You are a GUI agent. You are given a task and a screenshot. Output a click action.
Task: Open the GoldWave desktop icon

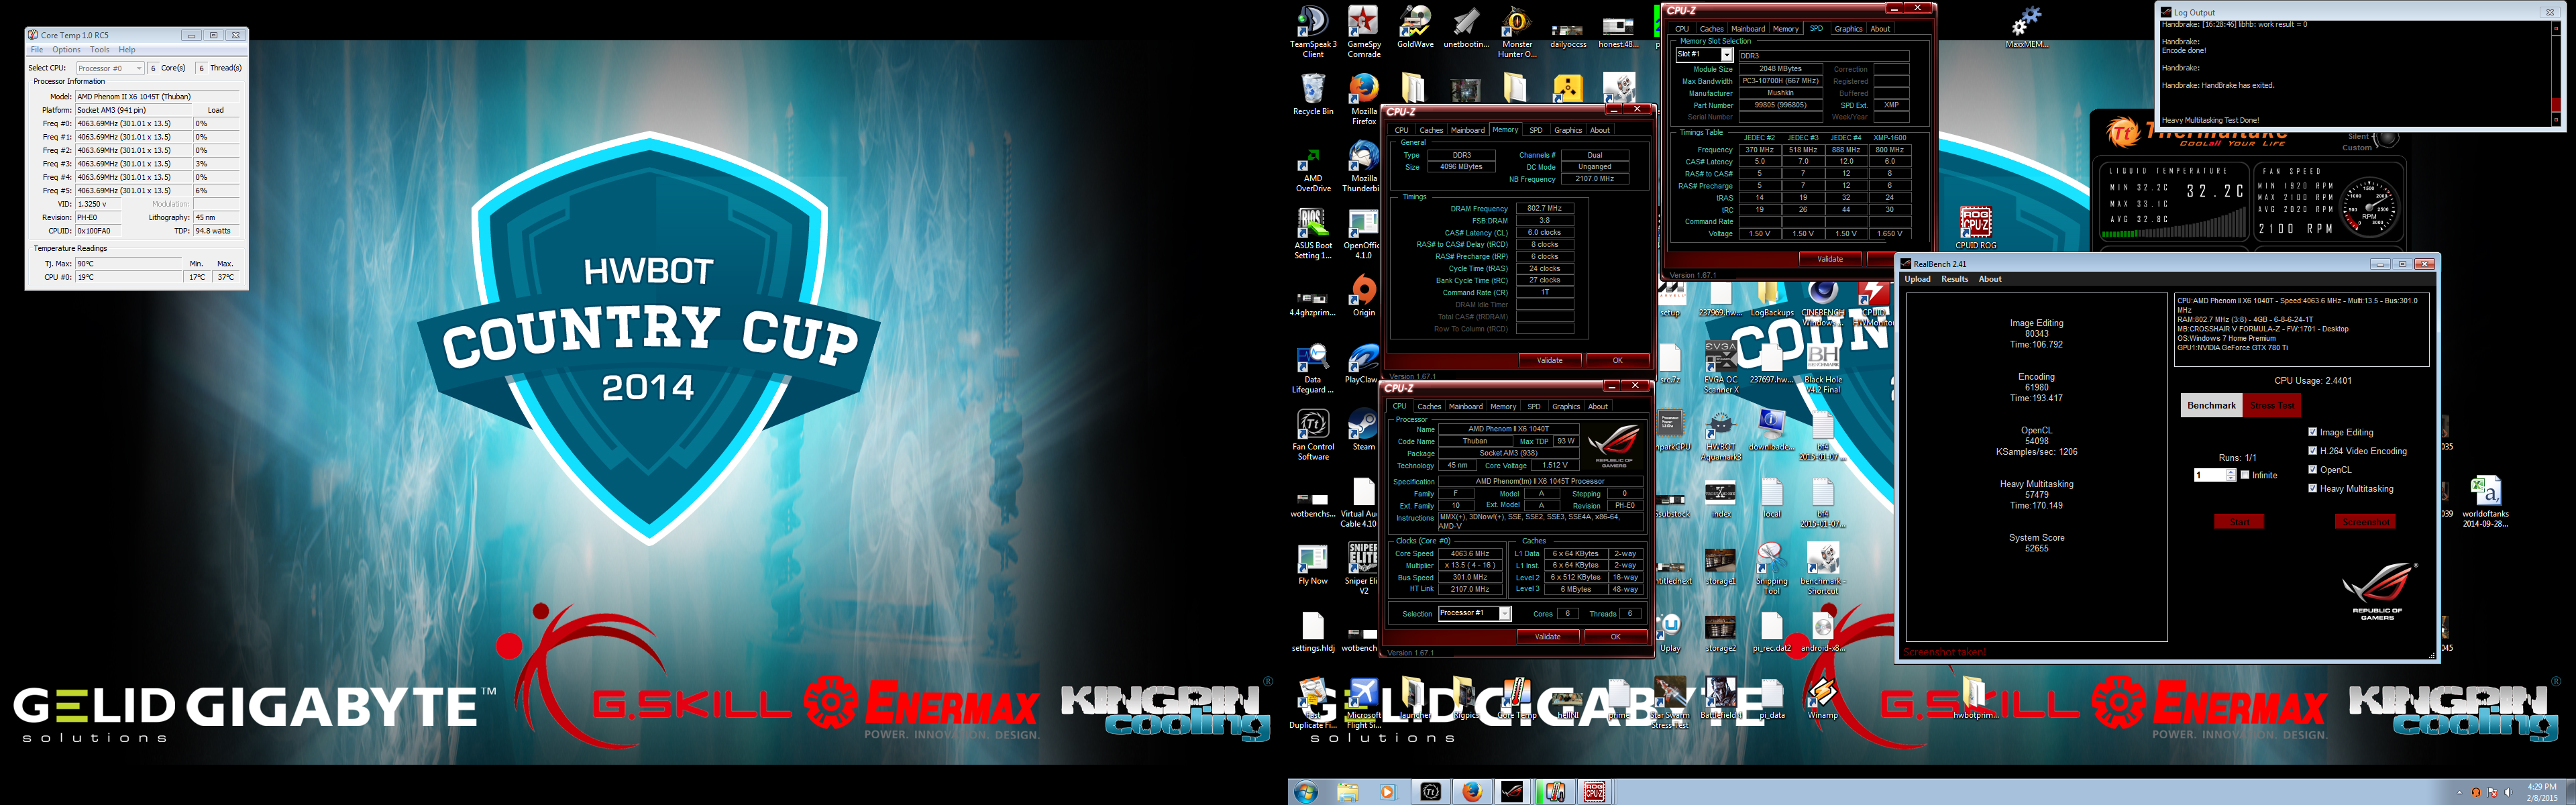point(1414,27)
